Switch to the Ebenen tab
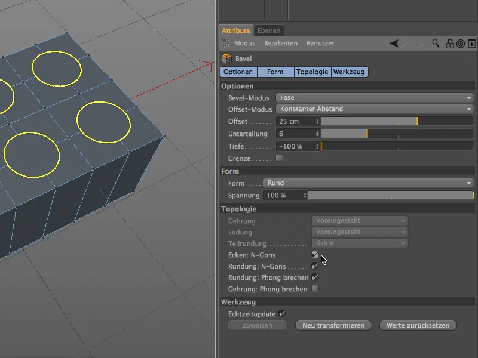The image size is (478, 358). click(269, 31)
